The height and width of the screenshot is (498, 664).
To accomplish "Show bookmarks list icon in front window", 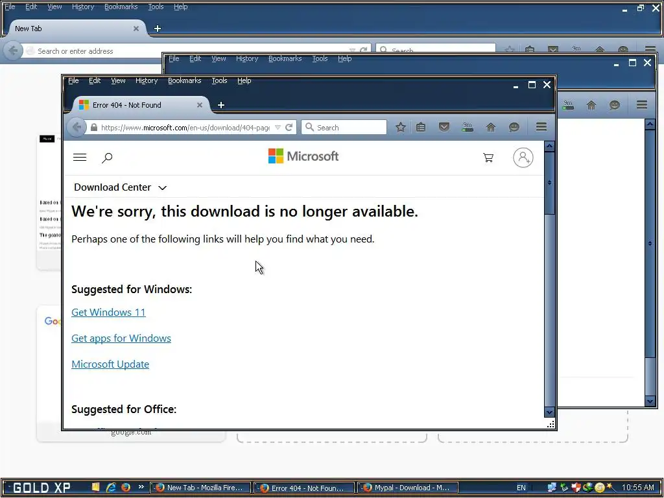I will click(420, 127).
